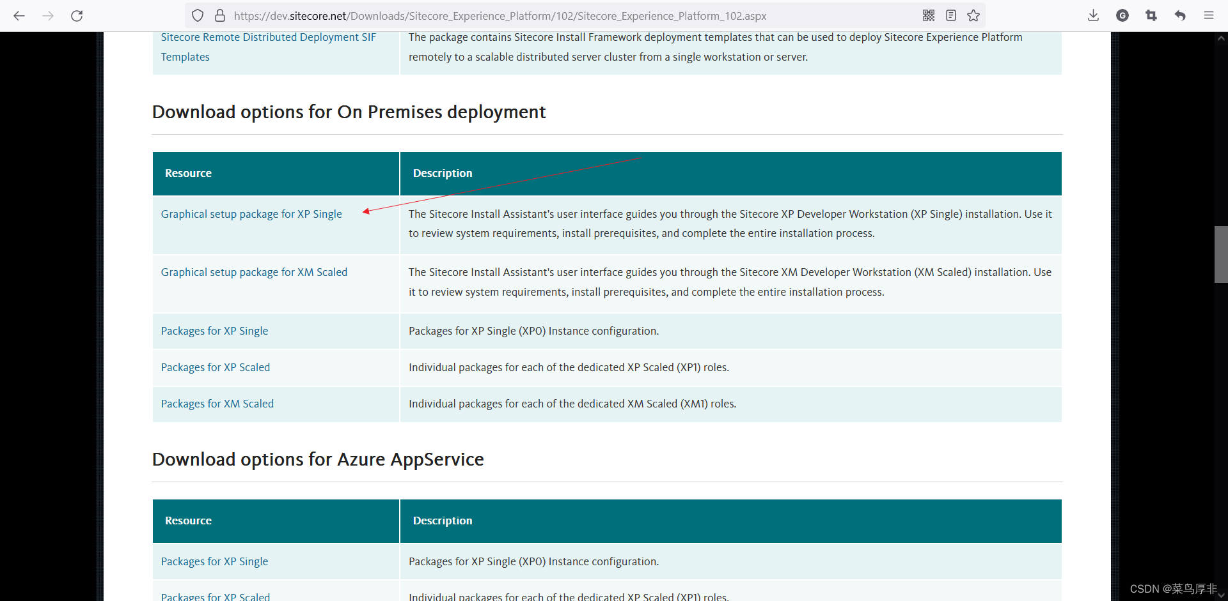Viewport: 1228px width, 601px height.
Task: Click the SIF deployment templates description text
Action: (716, 47)
